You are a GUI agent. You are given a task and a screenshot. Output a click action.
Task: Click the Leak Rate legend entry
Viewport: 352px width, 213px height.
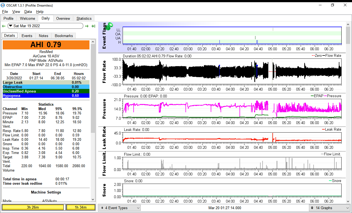coord(331,129)
